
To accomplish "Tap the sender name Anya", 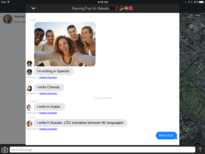I will point(32,118).
